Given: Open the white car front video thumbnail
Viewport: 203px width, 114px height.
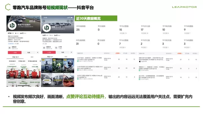Looking at the screenshot, I should 47,80.
